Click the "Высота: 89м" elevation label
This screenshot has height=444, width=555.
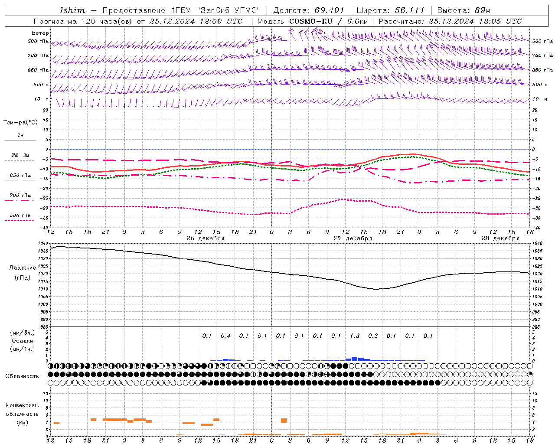(x=464, y=10)
